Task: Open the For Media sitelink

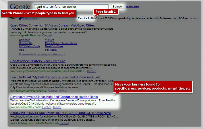Action: [x=51, y=50]
